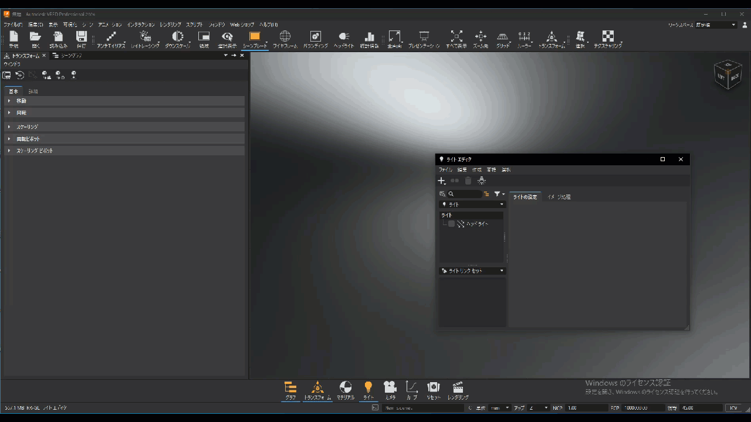Click the Import (読み込み) toolbar icon
This screenshot has height=422, width=751.
coord(59,39)
